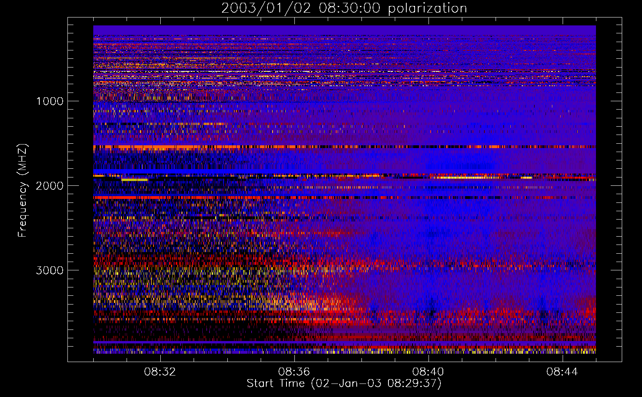This screenshot has width=642, height=397.
Task: Click the plot title '2003/01/02 08:30:00 polarization'
Action: point(344,8)
